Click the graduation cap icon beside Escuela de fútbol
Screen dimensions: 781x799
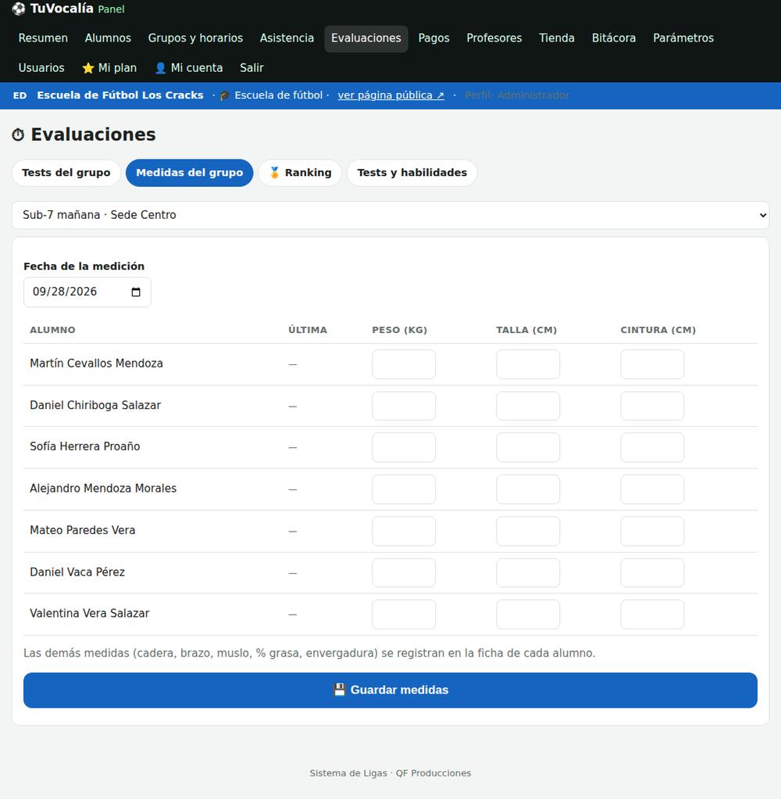224,96
